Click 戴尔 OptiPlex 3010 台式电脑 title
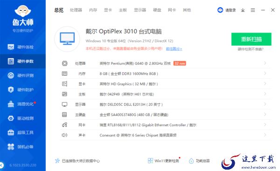The width and height of the screenshot is (280, 171). pos(124,32)
